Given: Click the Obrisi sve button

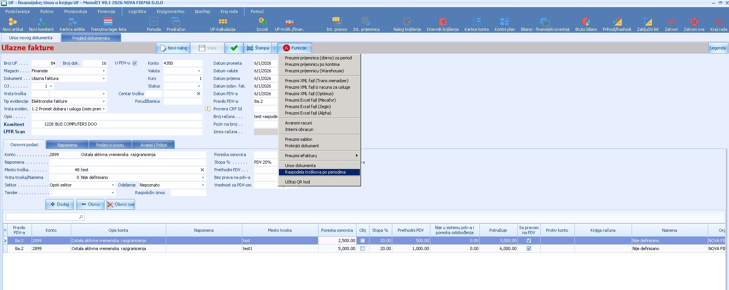Looking at the screenshot, I should 121,204.
